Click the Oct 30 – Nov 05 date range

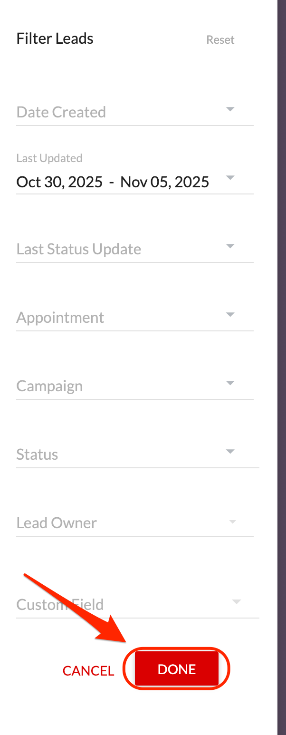(x=113, y=182)
